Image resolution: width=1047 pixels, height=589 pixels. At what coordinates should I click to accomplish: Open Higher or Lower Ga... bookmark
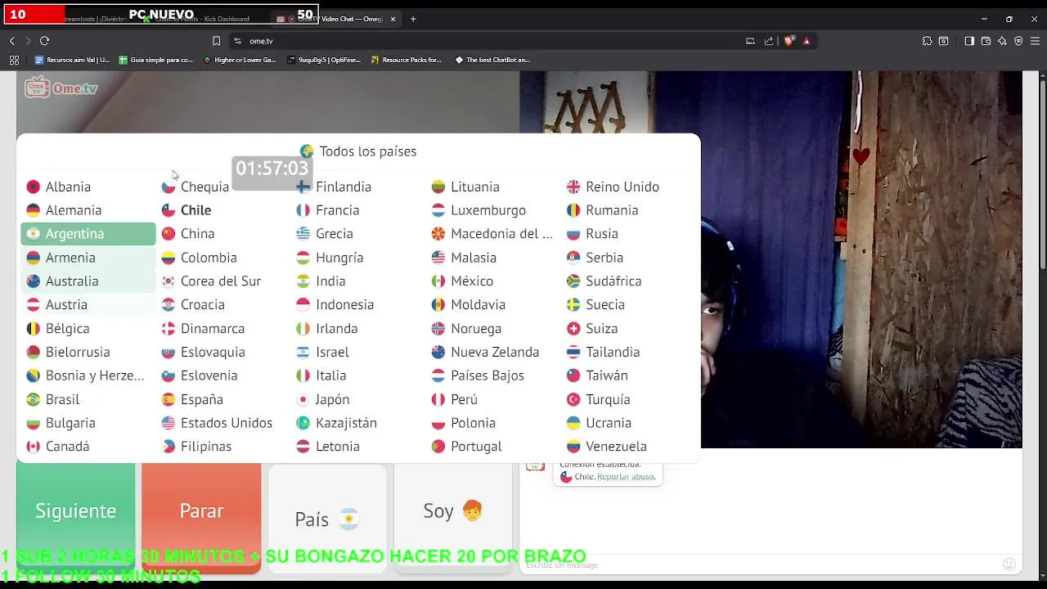(x=240, y=60)
